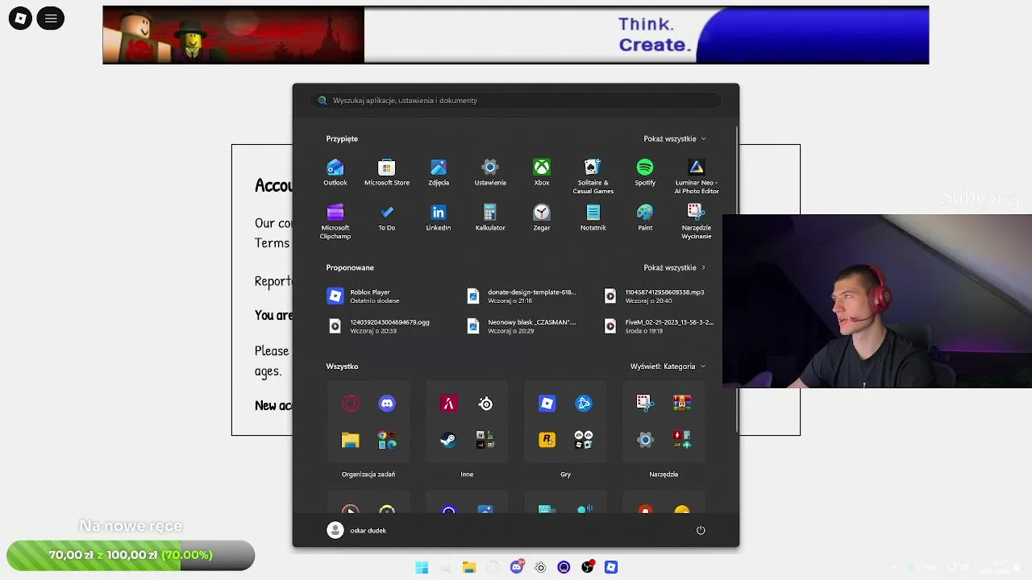Click the Gry group label
This screenshot has width=1032, height=580.
coord(565,474)
